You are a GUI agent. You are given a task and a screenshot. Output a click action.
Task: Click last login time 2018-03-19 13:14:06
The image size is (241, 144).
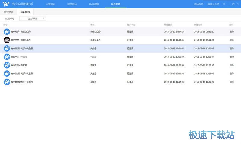click(x=174, y=82)
